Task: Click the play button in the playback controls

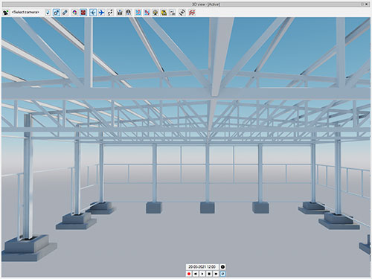Action: 202,274
